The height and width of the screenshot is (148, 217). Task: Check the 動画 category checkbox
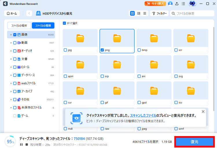point(15,43)
